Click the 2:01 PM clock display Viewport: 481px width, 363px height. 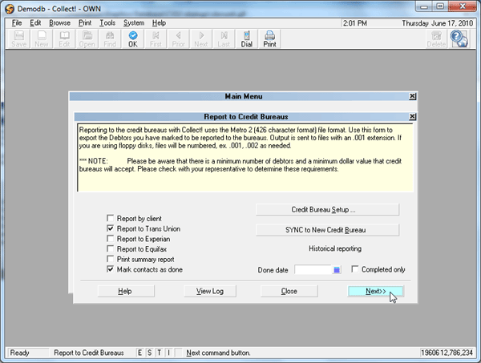click(x=355, y=23)
